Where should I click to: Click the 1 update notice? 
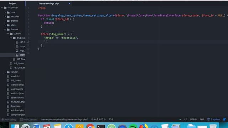click(x=213, y=119)
